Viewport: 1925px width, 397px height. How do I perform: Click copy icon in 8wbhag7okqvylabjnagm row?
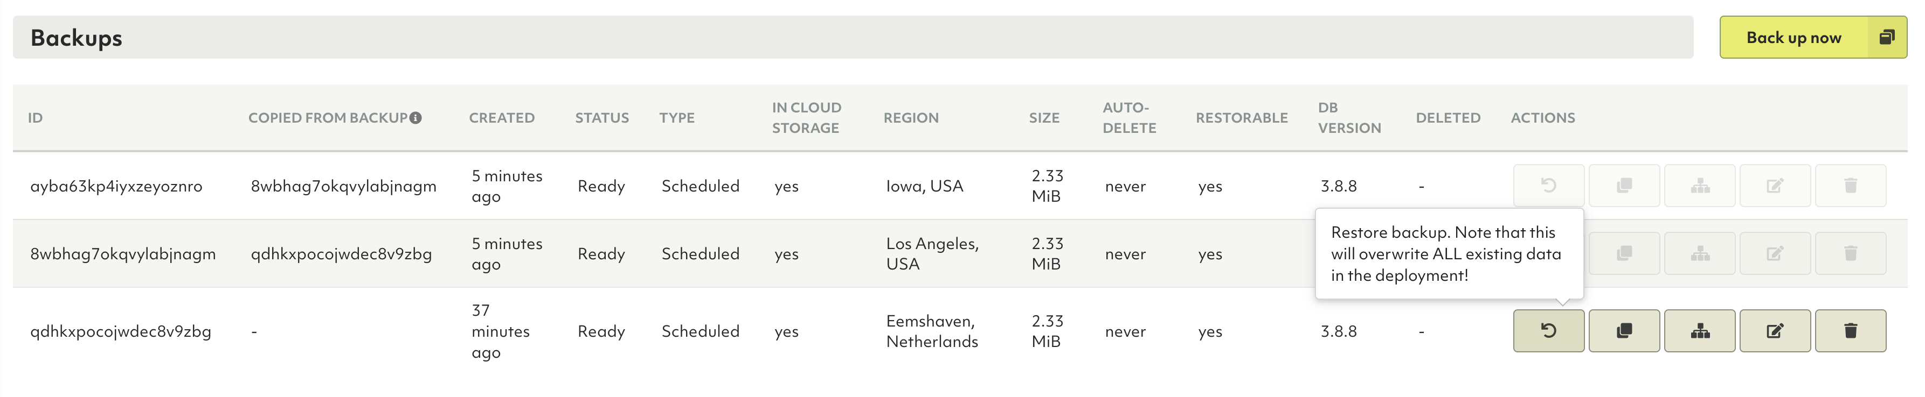click(1624, 253)
